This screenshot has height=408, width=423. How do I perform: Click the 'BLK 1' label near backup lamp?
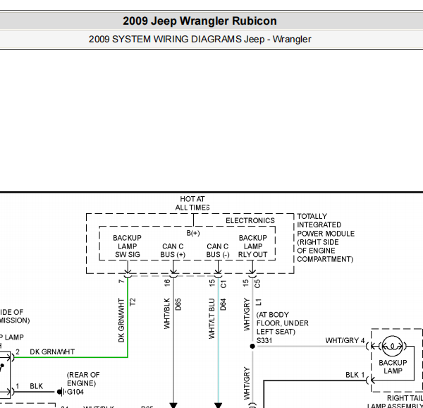(355, 375)
